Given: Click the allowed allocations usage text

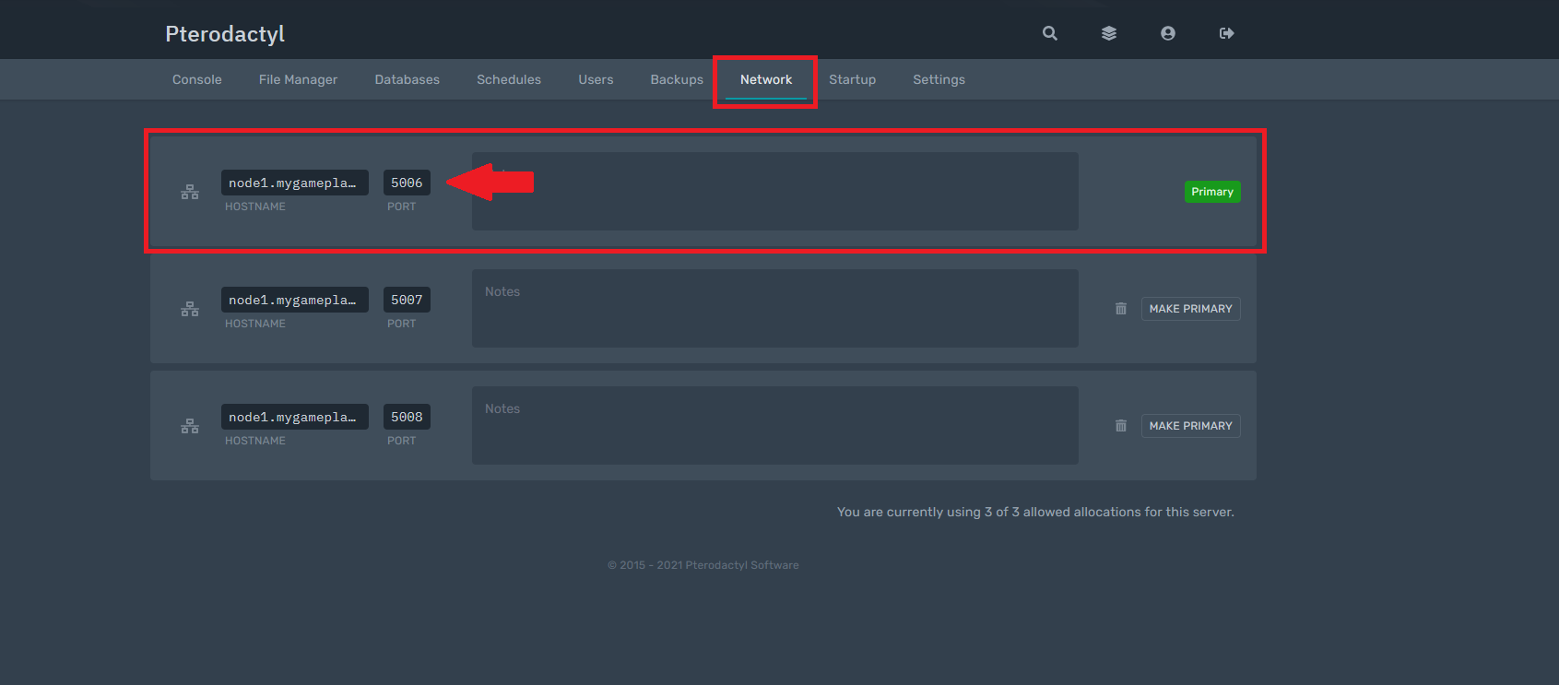Looking at the screenshot, I should (x=1035, y=512).
